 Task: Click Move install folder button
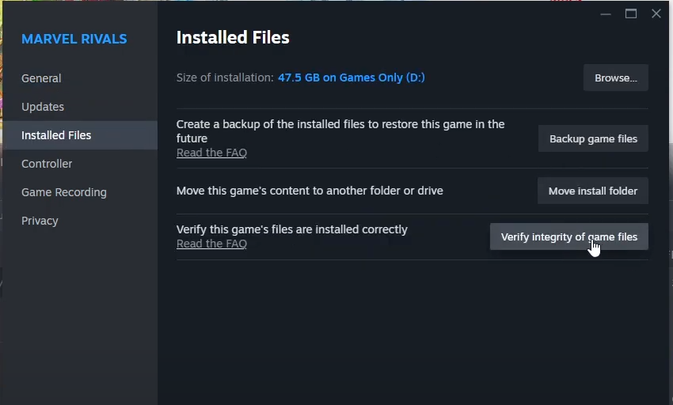(593, 191)
